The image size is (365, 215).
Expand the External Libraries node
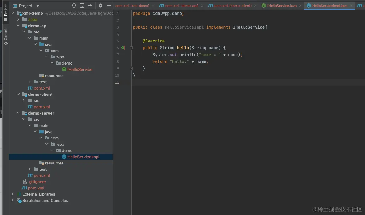tap(12, 194)
